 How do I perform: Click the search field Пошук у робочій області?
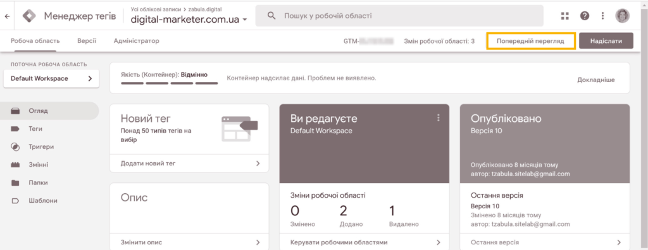[x=399, y=16]
